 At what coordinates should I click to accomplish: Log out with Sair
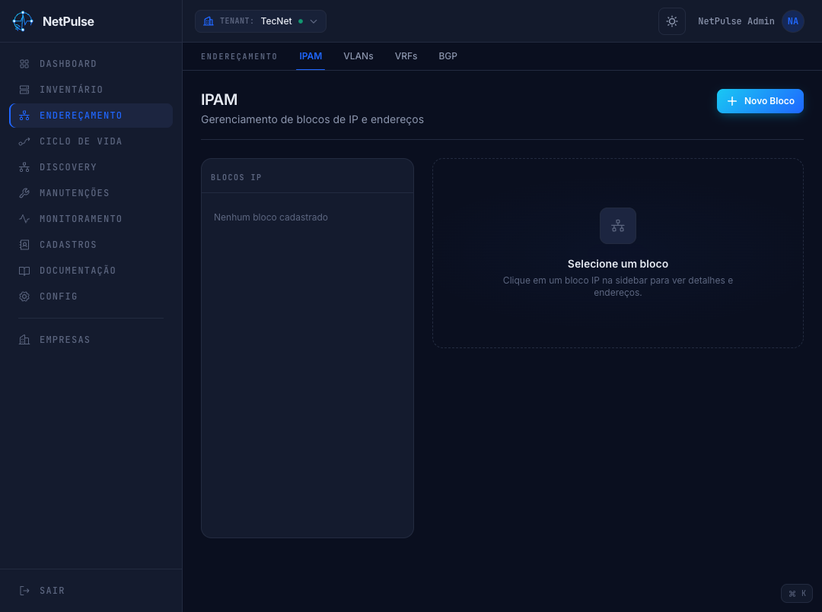pyautogui.click(x=91, y=591)
